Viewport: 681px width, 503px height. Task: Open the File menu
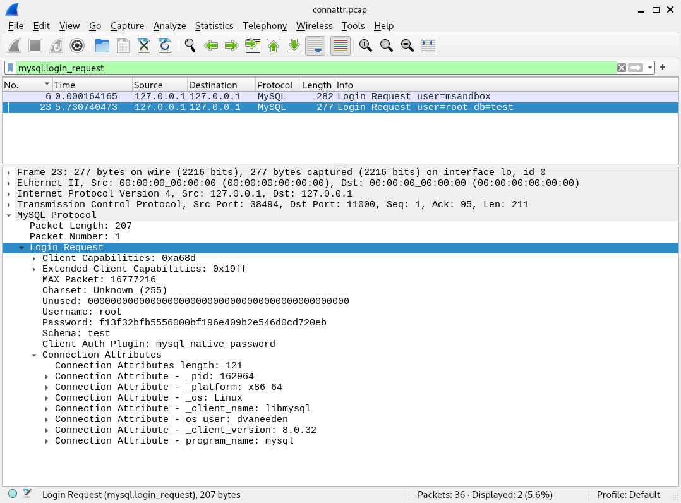pos(16,26)
